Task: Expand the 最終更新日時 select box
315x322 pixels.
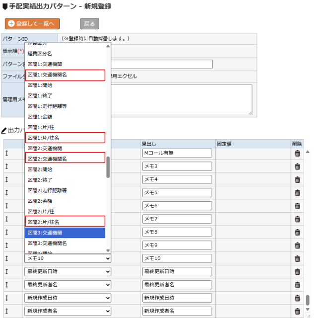Action: click(x=67, y=271)
